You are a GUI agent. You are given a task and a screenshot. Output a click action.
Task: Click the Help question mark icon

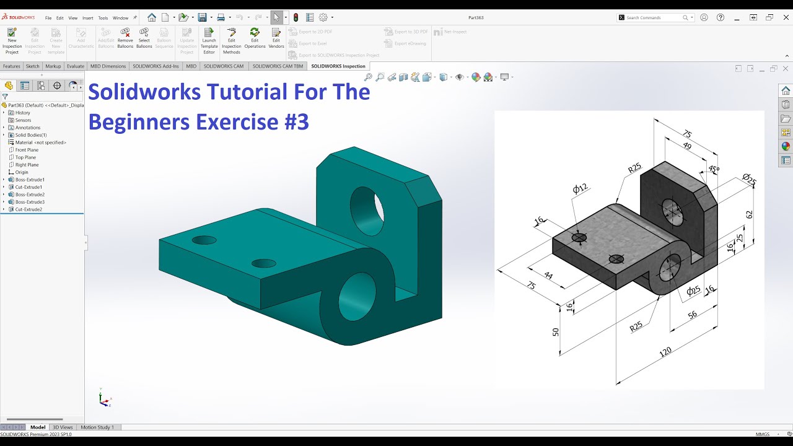click(721, 17)
